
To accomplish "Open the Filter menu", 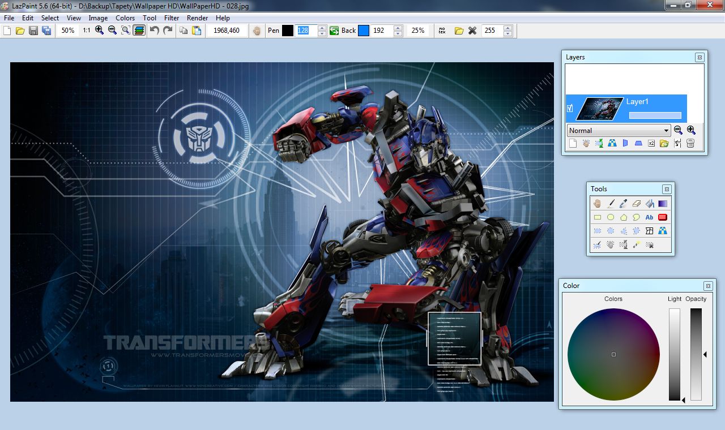I will [172, 18].
